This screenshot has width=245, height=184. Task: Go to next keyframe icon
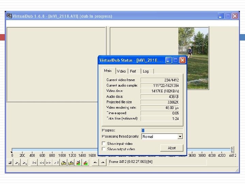[x=71, y=163]
